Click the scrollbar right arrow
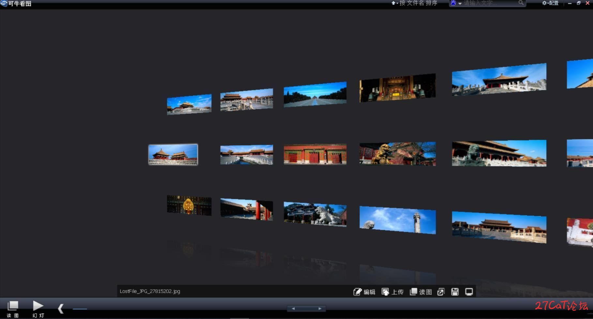Image resolution: width=593 pixels, height=319 pixels. click(x=320, y=309)
